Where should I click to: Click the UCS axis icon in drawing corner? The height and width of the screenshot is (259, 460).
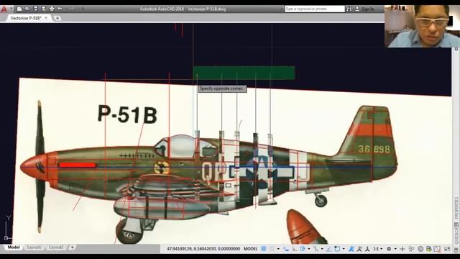point(7,228)
